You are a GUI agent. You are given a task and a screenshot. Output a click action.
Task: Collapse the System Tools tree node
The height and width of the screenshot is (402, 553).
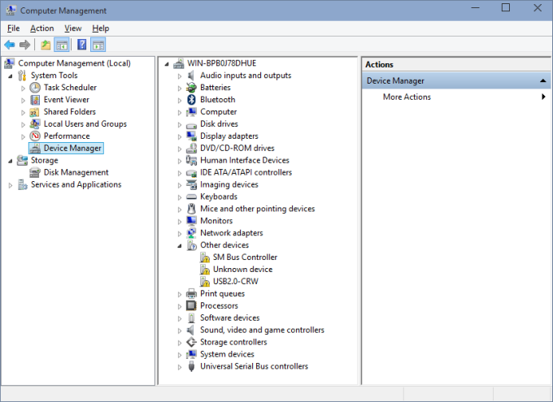[11, 76]
